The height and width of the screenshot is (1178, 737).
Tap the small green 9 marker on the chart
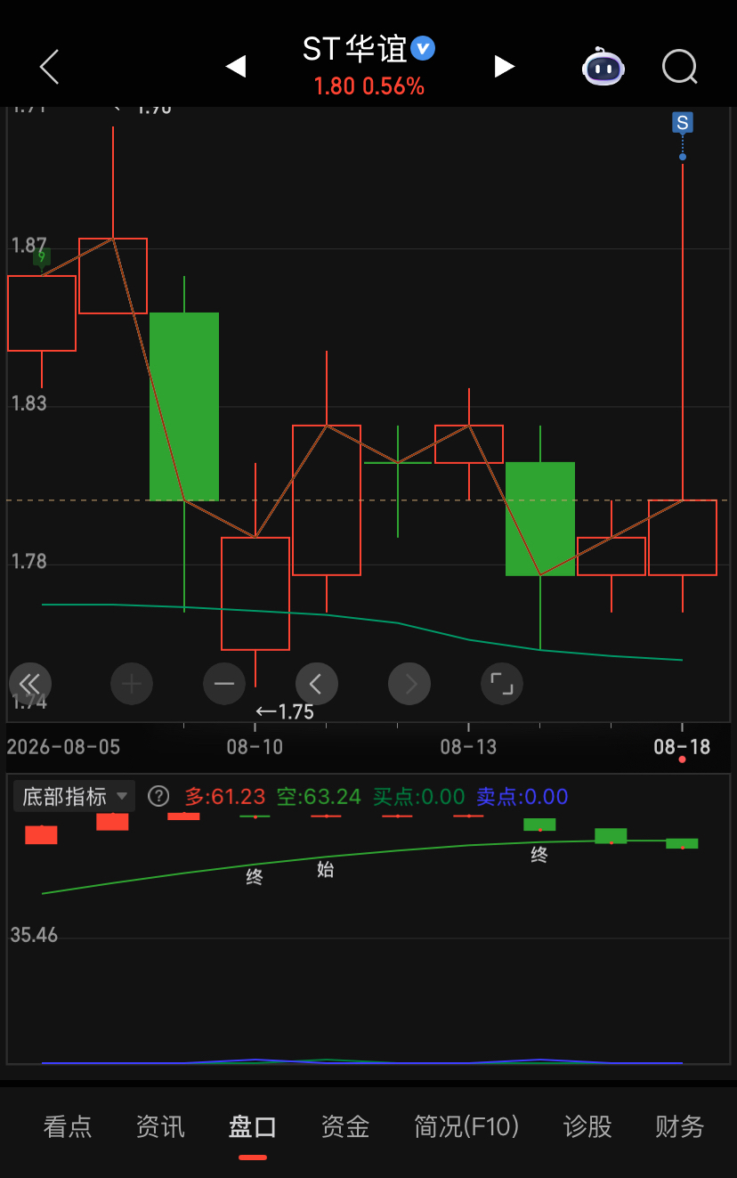coord(42,258)
